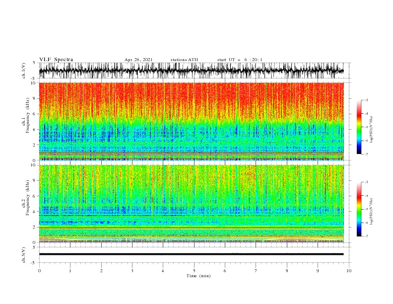This screenshot has height=304, width=393.
Task: Click the "7" tick on the time axis
Action: 256,271
